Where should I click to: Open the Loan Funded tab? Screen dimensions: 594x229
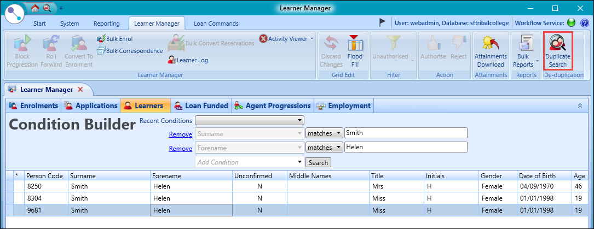coord(201,106)
